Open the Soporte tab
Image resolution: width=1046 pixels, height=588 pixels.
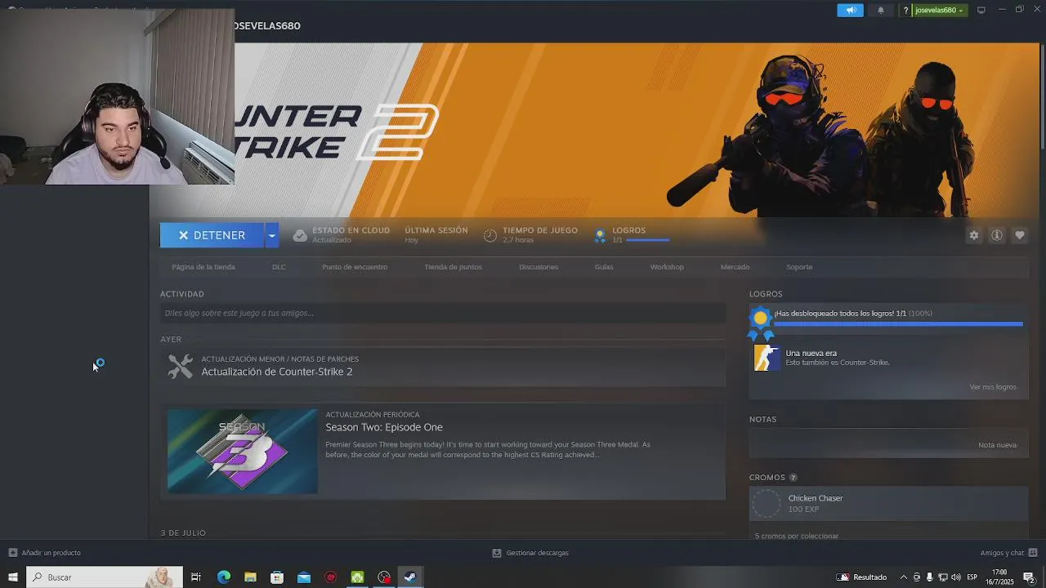click(799, 267)
